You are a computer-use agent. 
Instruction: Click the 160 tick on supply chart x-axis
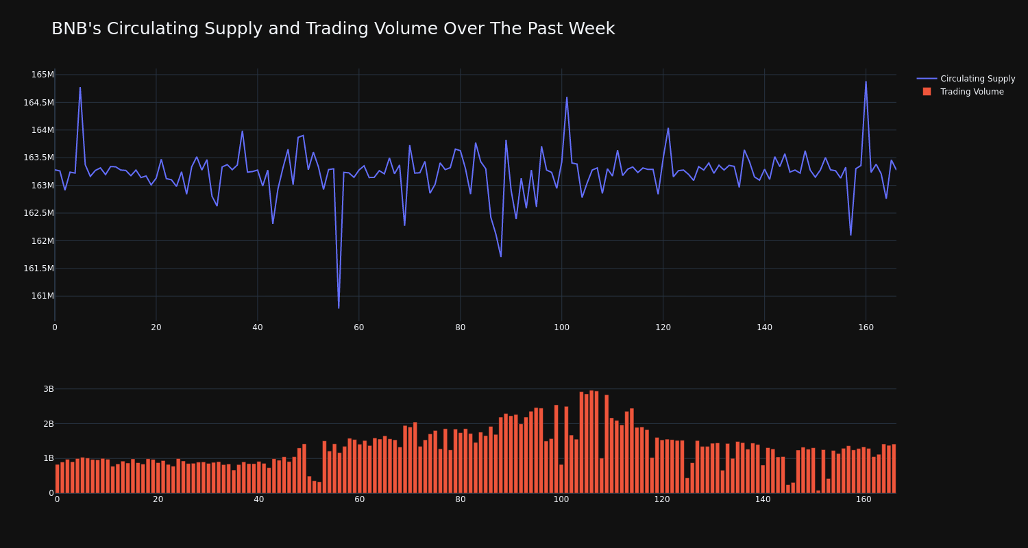click(x=866, y=327)
